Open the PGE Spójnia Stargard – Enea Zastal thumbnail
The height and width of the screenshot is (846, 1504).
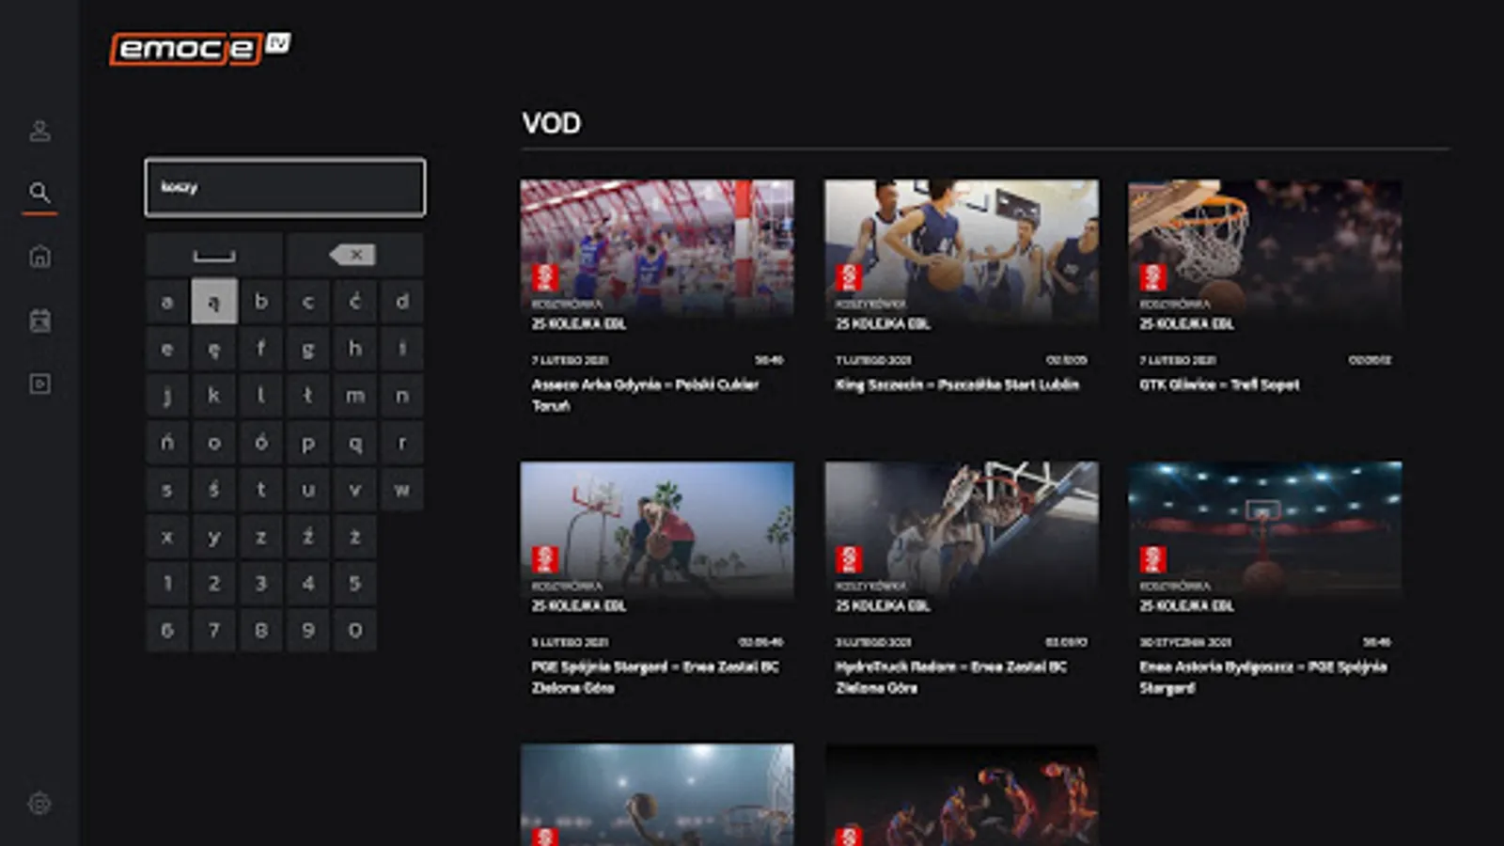click(657, 539)
